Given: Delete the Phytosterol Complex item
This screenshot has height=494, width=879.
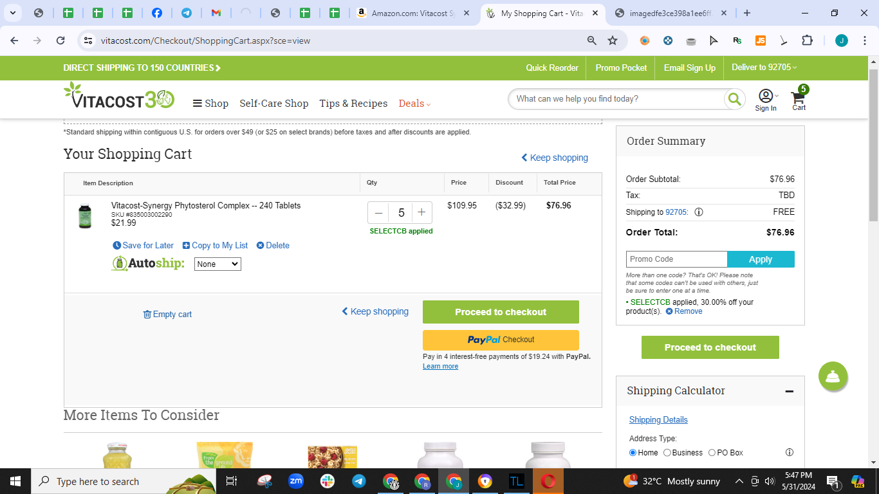Looking at the screenshot, I should 273,246.
